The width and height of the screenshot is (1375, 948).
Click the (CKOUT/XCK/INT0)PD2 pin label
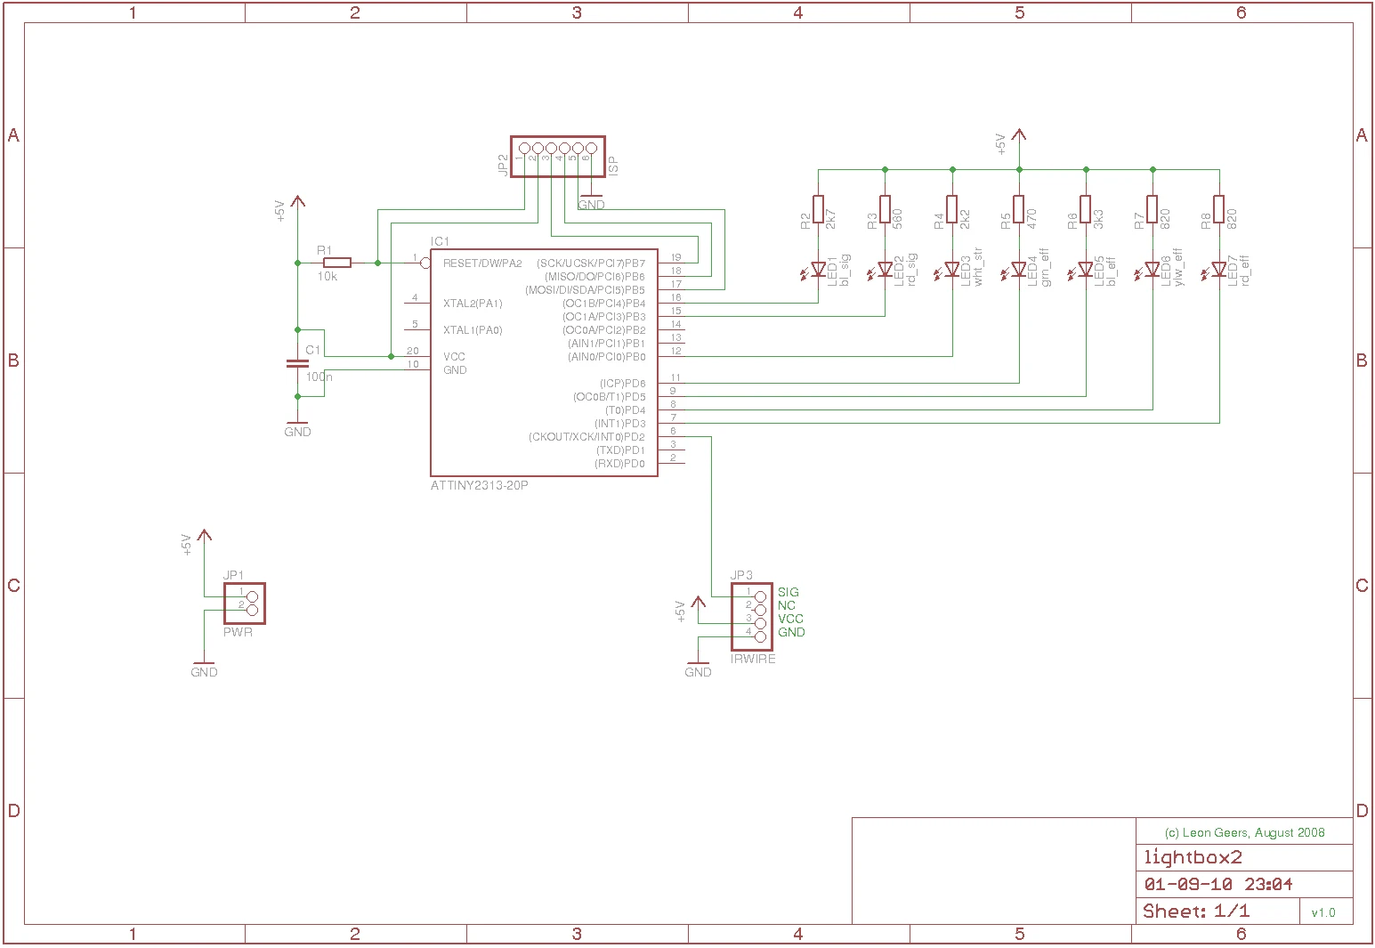(587, 437)
